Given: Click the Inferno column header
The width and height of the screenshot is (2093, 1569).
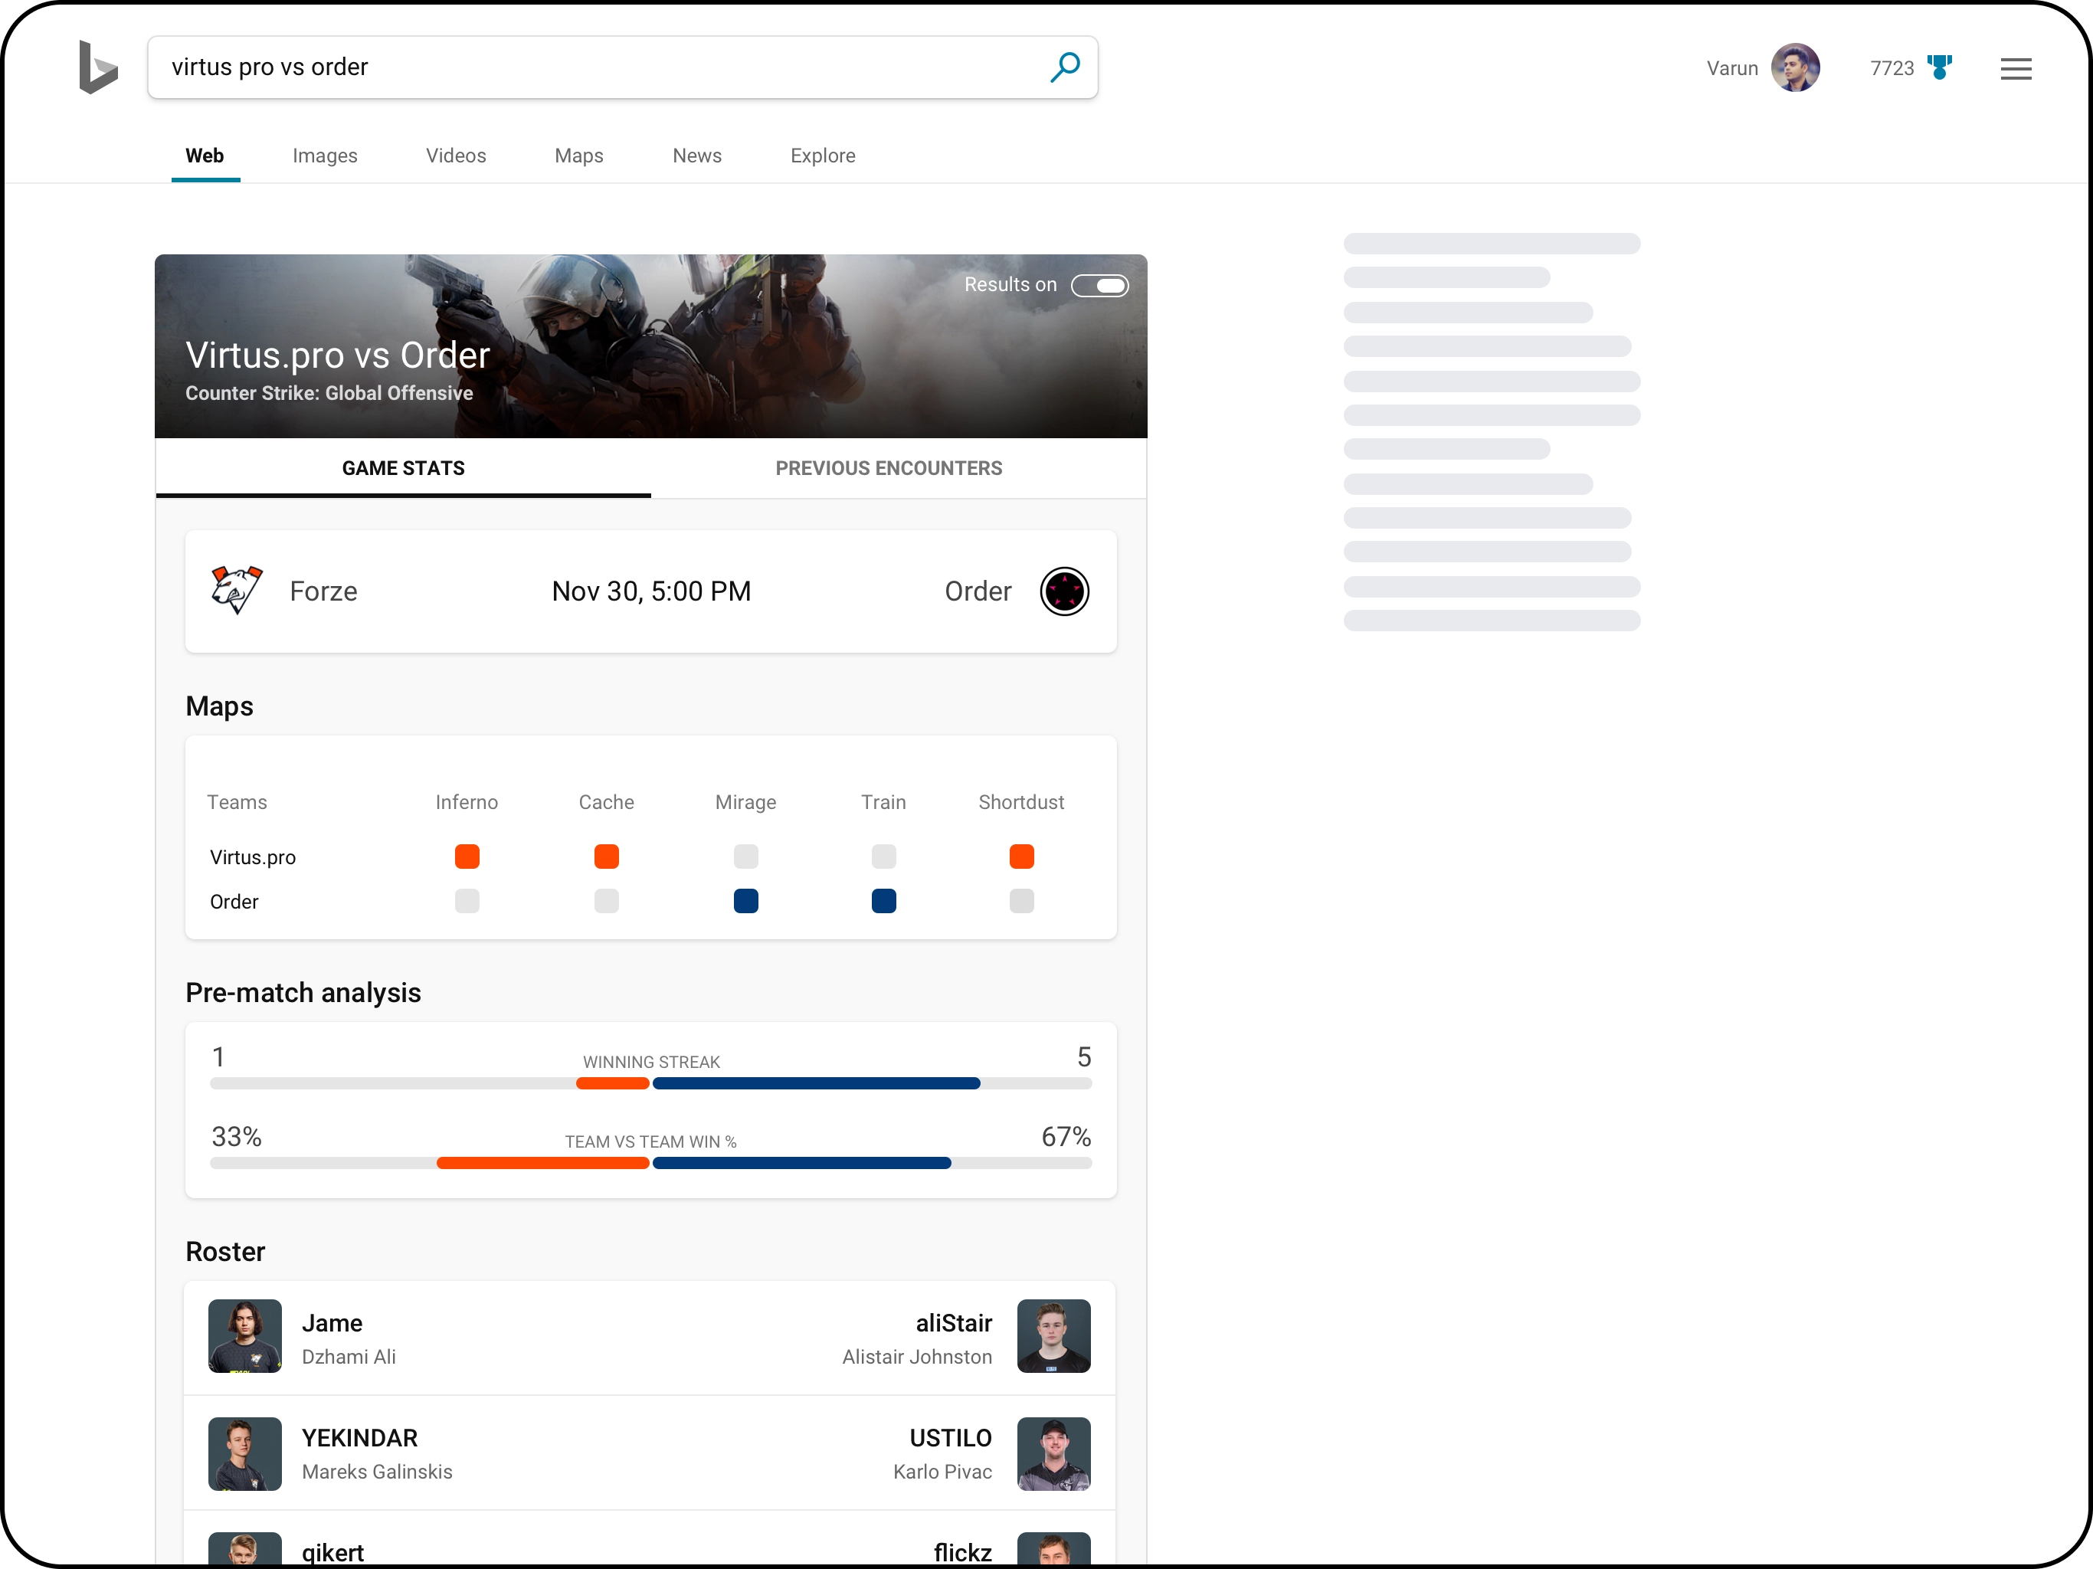Looking at the screenshot, I should click(467, 802).
